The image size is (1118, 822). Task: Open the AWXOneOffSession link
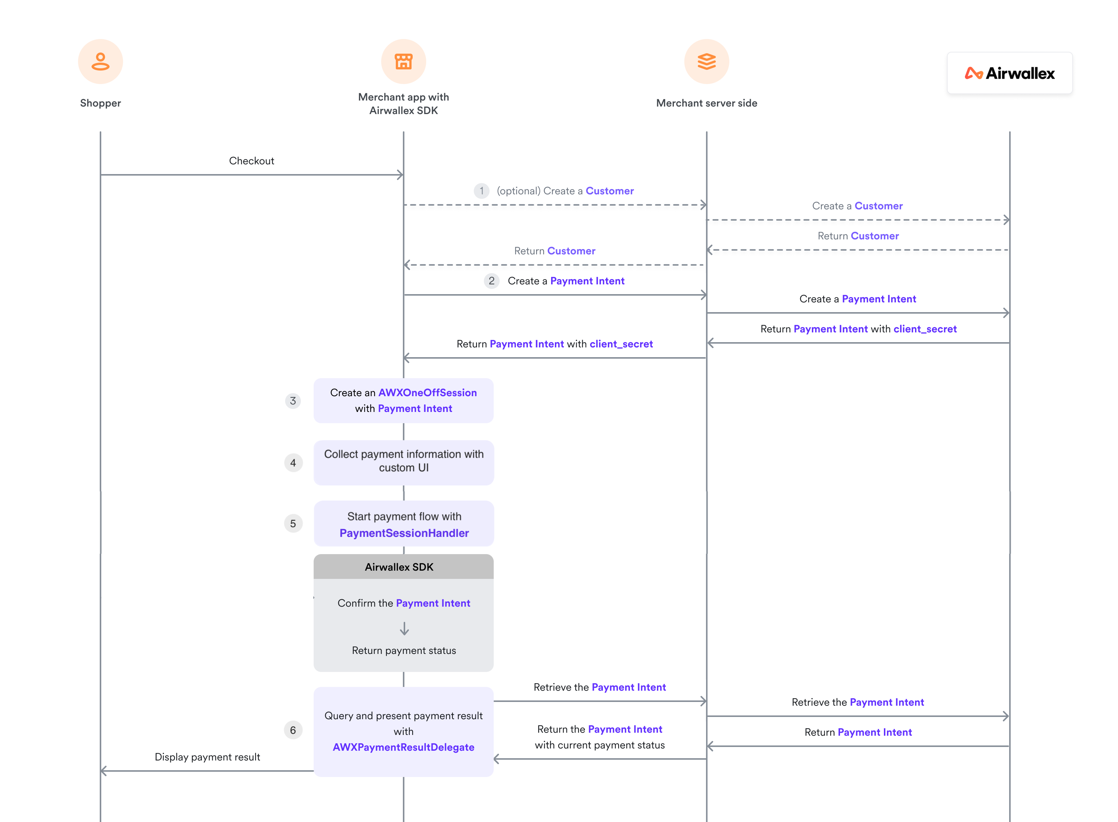pyautogui.click(x=427, y=392)
